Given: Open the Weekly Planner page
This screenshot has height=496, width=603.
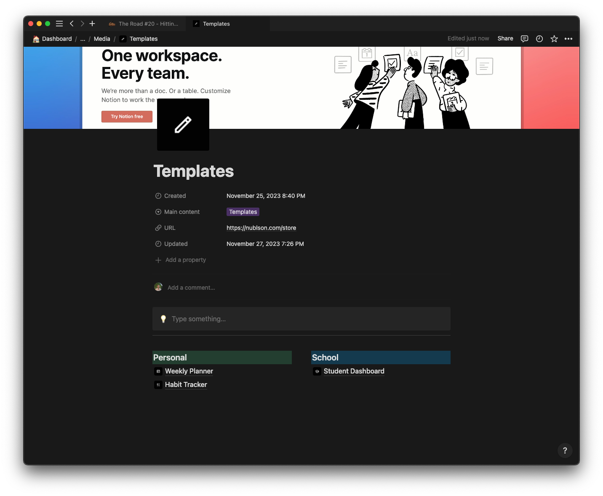Looking at the screenshot, I should (189, 371).
